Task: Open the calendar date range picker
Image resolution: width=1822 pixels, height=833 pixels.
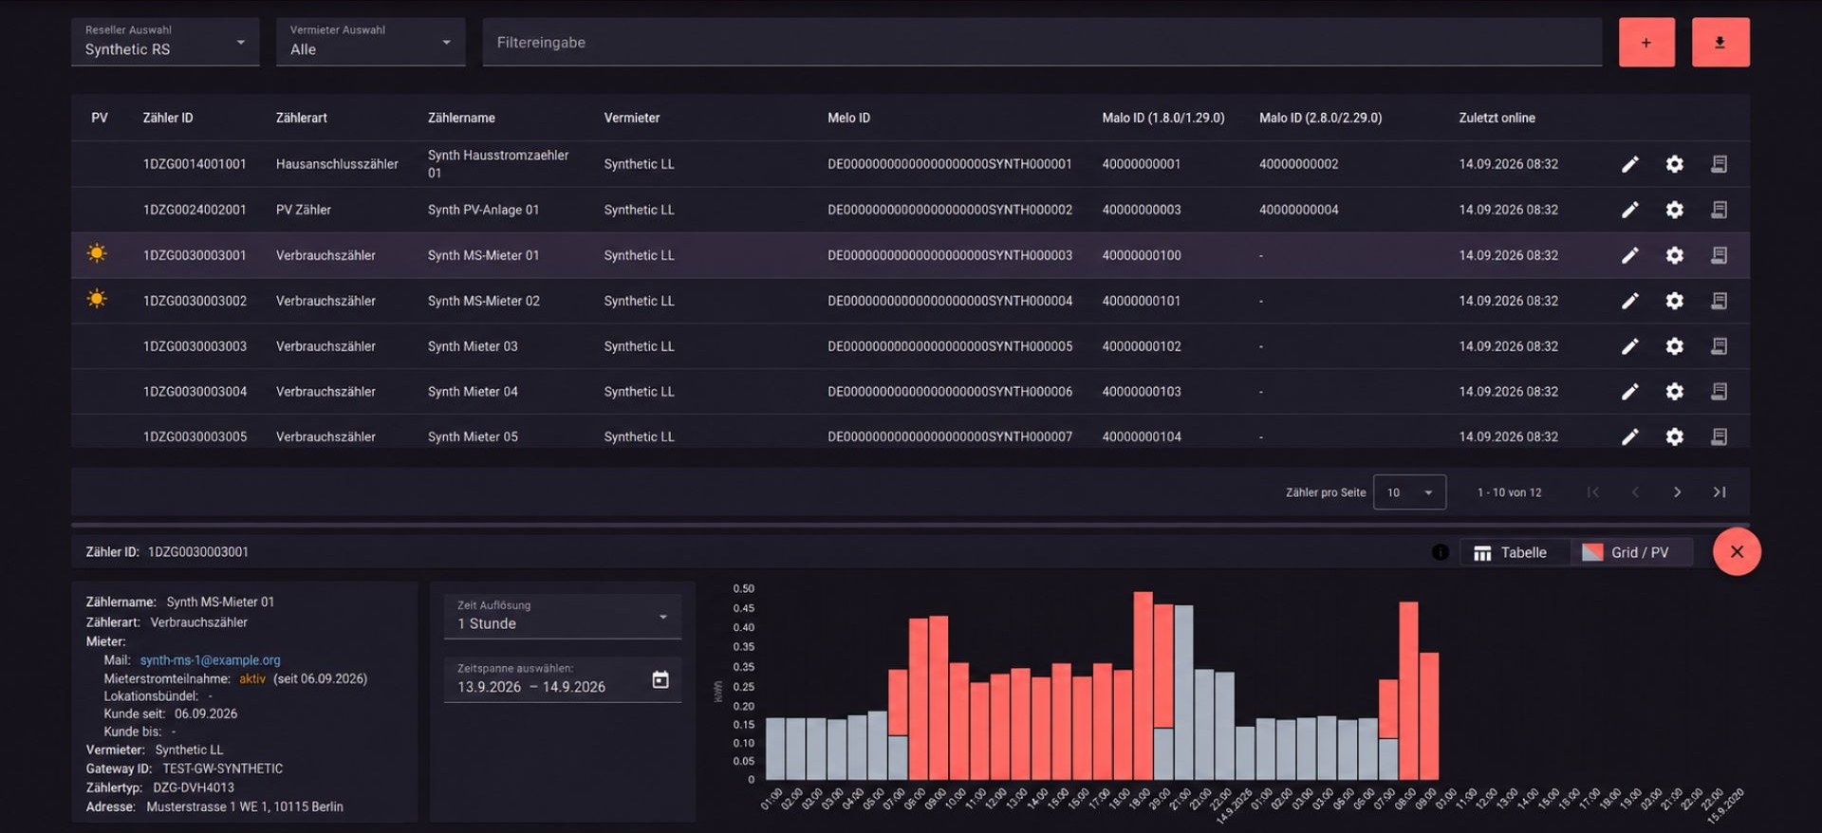Action: click(660, 679)
